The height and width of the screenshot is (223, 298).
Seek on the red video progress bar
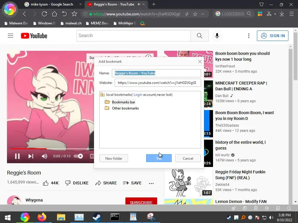pyautogui.click(x=52, y=149)
